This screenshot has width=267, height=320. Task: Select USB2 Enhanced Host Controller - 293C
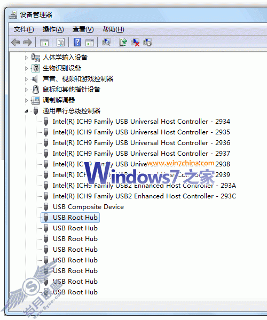[144, 196]
